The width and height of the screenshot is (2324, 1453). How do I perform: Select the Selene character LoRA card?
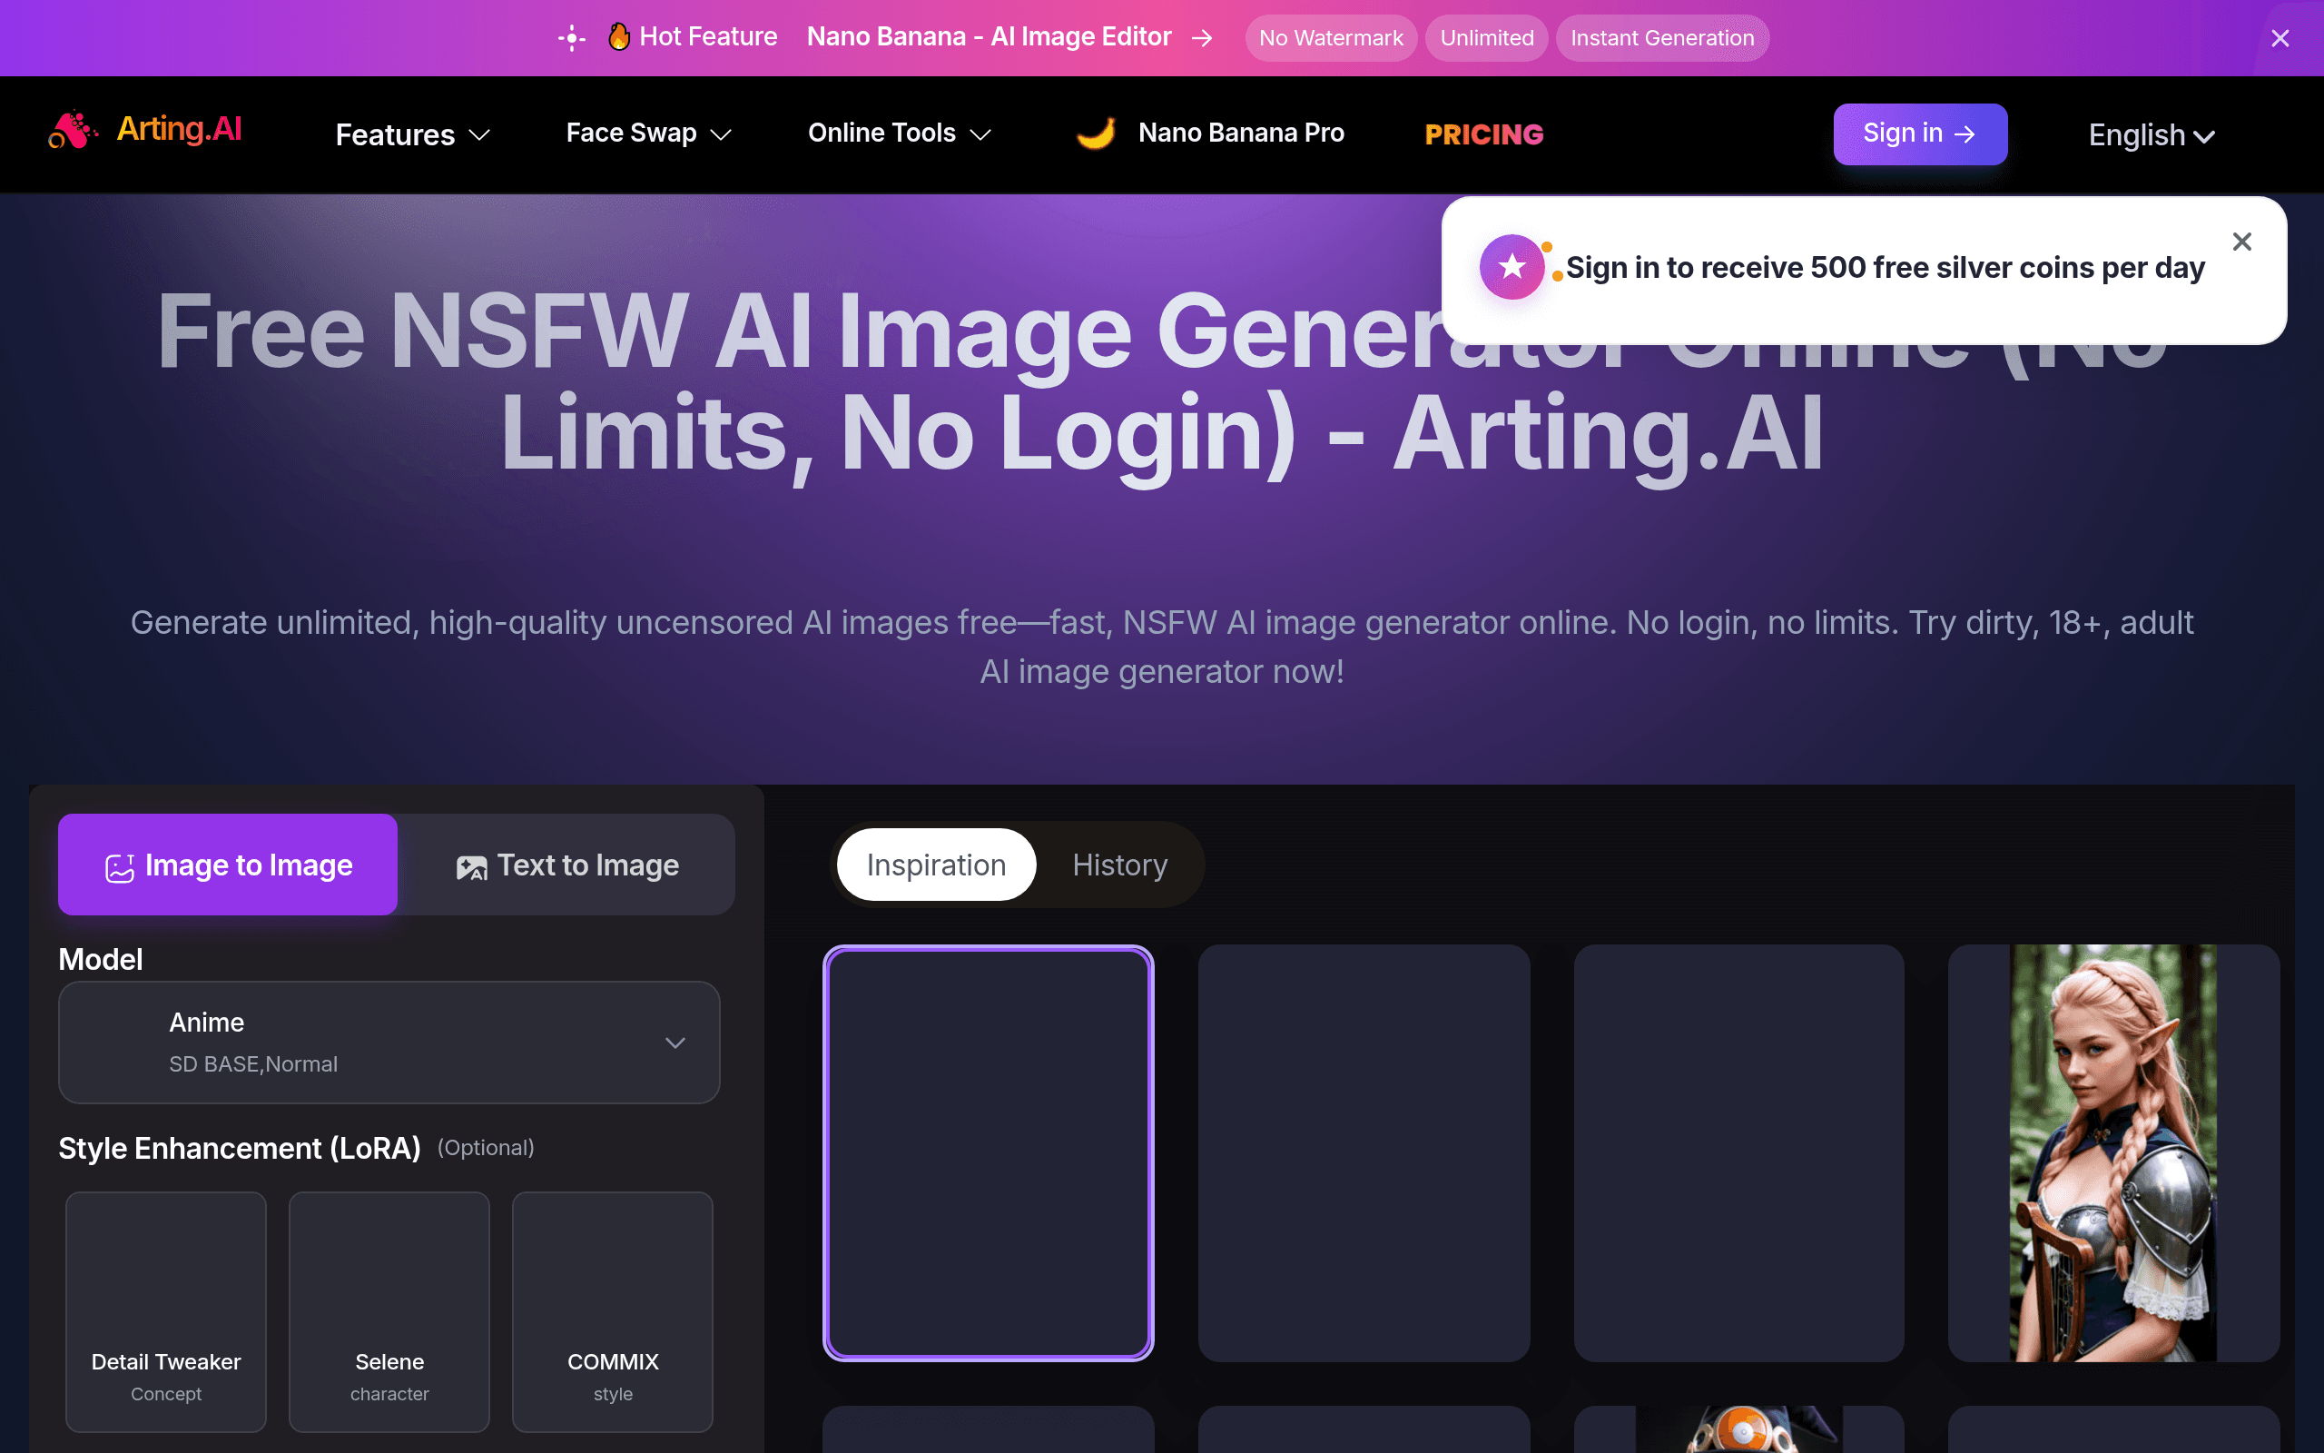pos(389,1311)
